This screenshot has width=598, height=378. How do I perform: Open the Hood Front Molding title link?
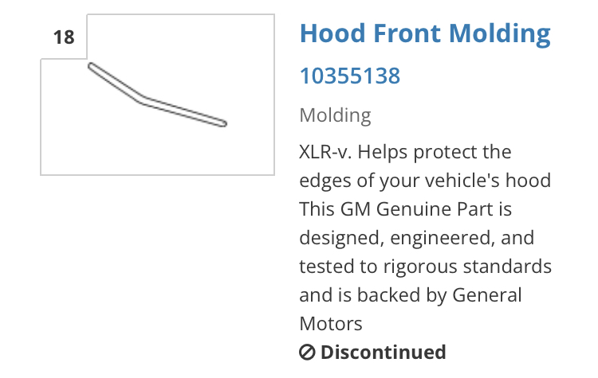click(424, 33)
